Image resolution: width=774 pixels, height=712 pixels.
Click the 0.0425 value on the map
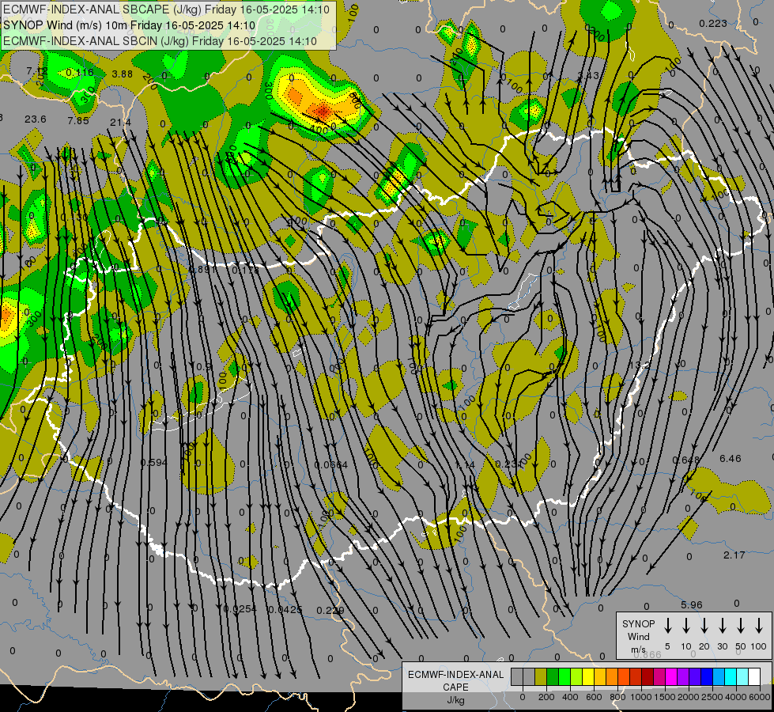pyautogui.click(x=285, y=610)
